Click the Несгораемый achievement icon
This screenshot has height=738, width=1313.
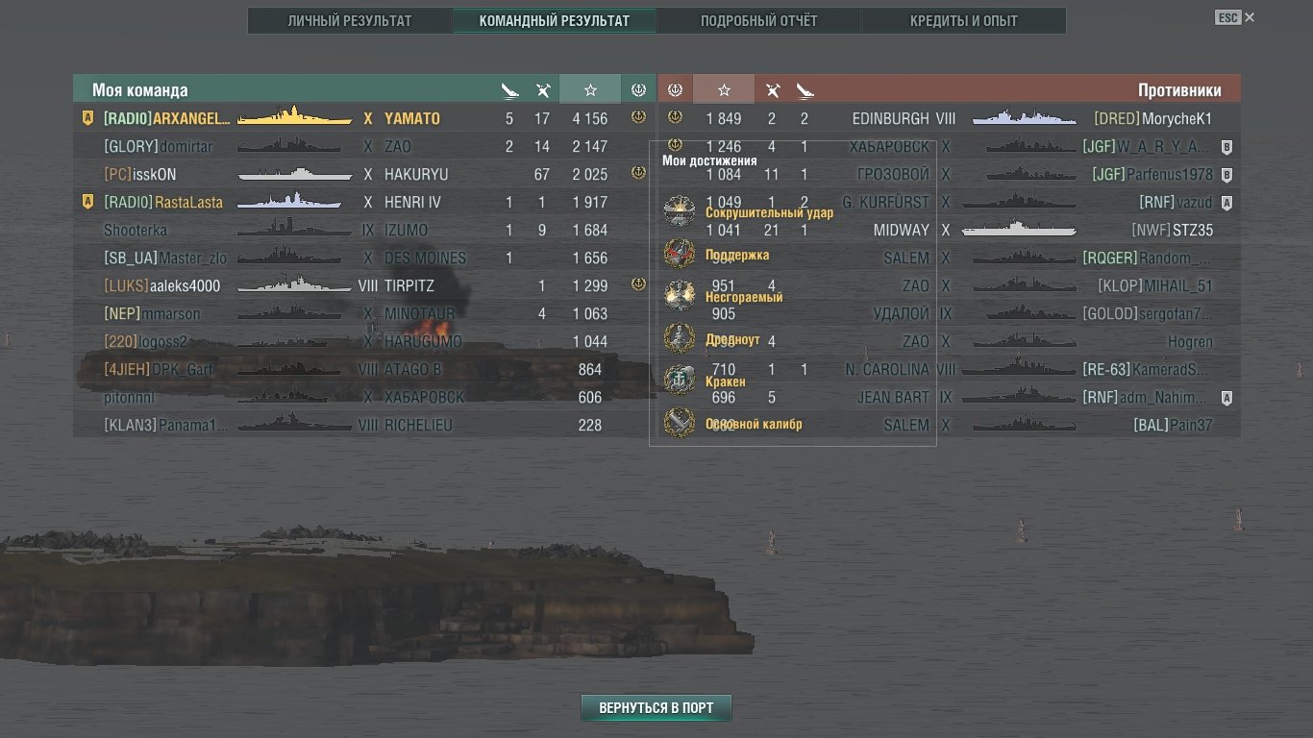tap(680, 295)
